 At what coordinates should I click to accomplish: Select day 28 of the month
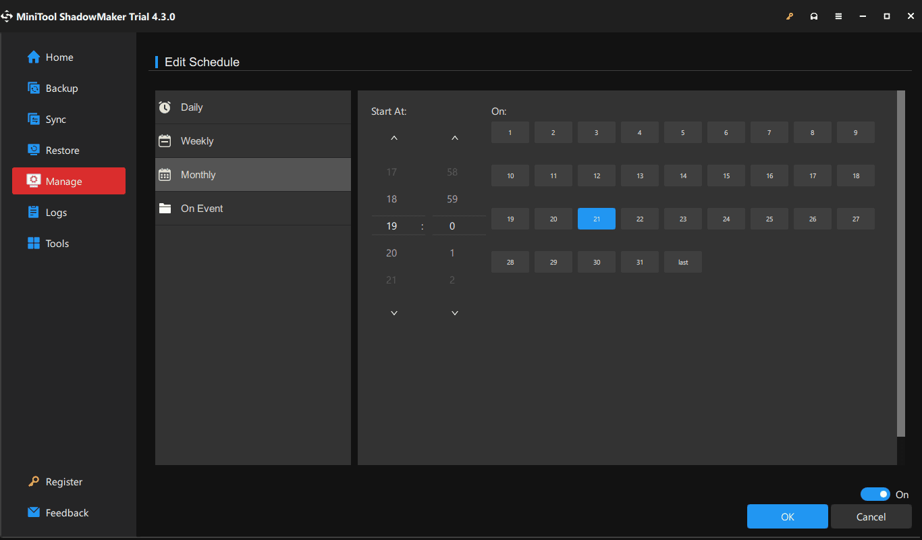pyautogui.click(x=510, y=262)
